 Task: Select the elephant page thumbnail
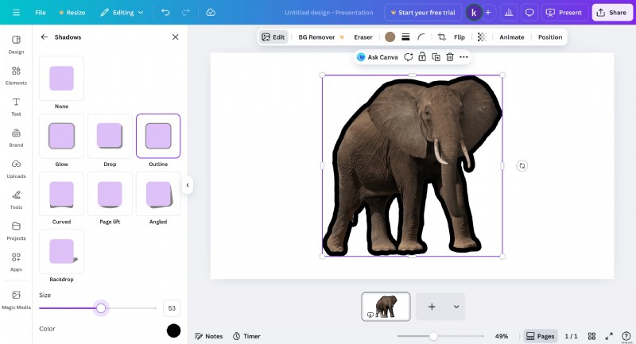pos(386,307)
